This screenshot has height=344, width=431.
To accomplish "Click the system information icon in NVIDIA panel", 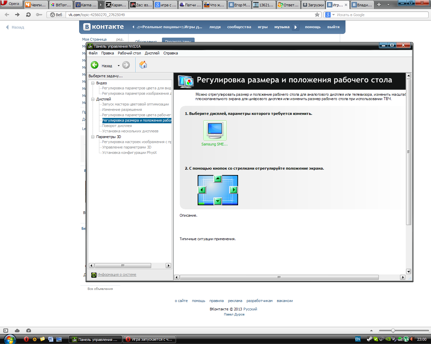I will click(94, 275).
